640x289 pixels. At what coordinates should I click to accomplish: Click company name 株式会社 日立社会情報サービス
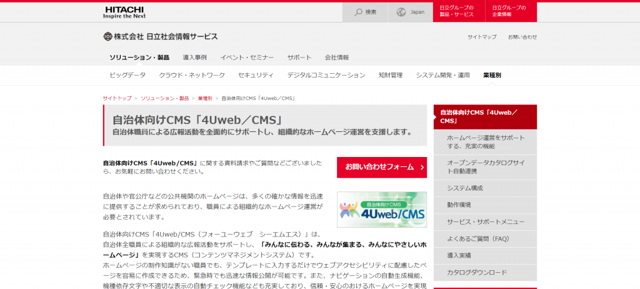[x=166, y=36]
